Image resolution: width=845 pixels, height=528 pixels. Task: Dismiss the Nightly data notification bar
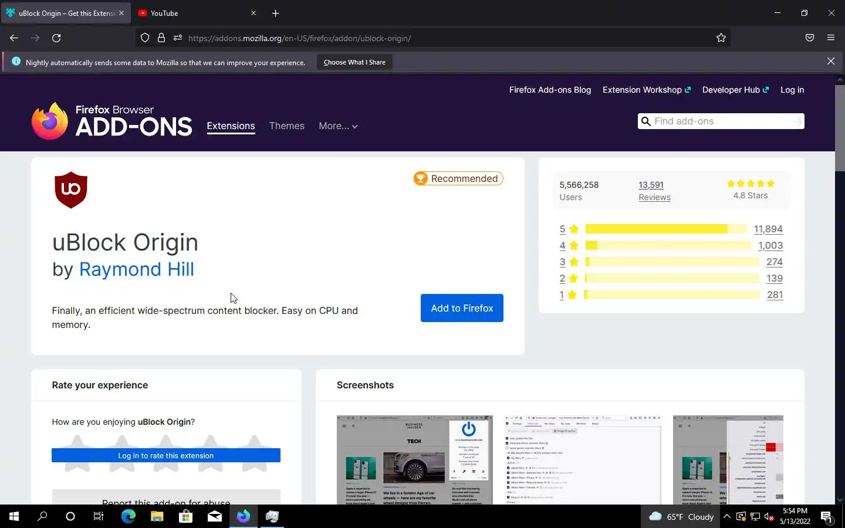831,62
